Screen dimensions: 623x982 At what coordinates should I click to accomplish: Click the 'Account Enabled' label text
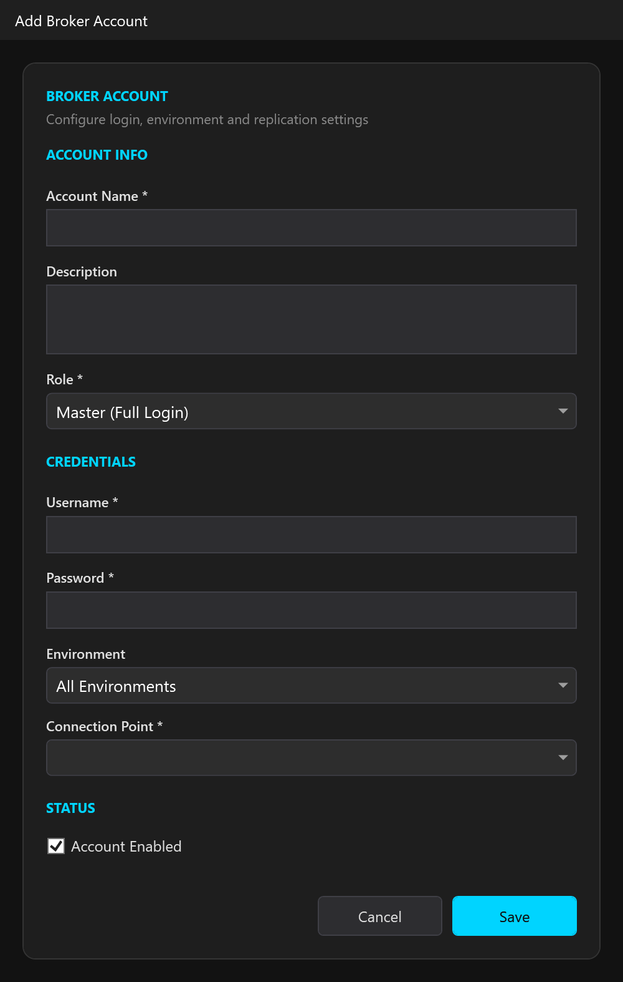click(x=126, y=847)
